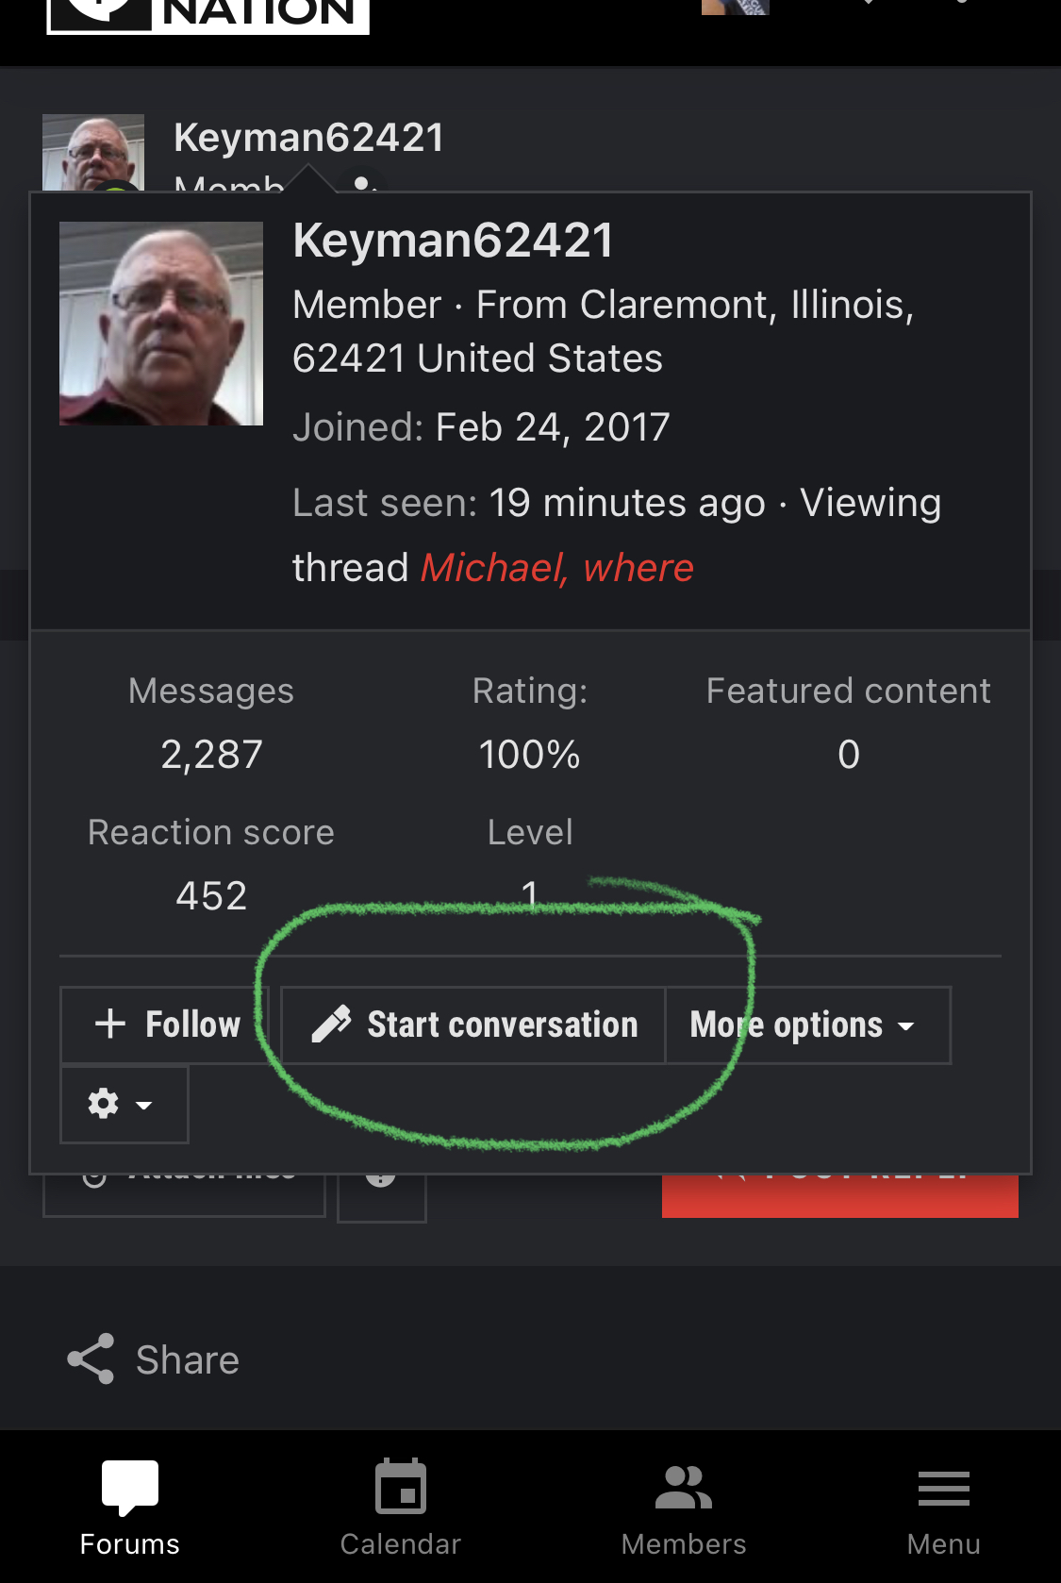Screen dimensions: 1061x1583
Task: Follow user Keyman62421
Action: (165, 1025)
